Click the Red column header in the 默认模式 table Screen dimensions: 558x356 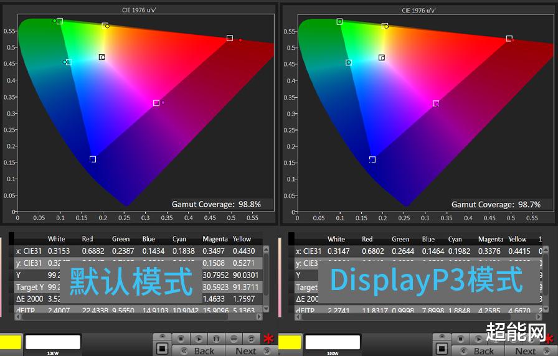pos(87,239)
